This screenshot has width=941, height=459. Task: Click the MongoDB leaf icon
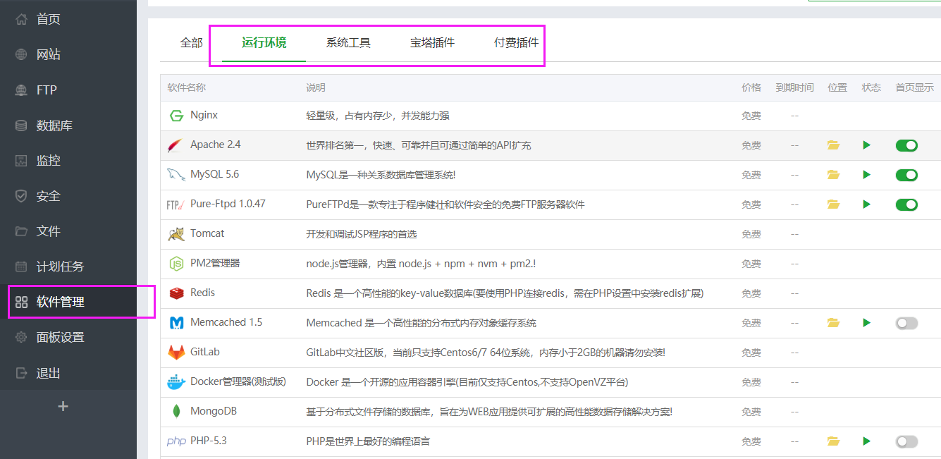[x=176, y=412]
